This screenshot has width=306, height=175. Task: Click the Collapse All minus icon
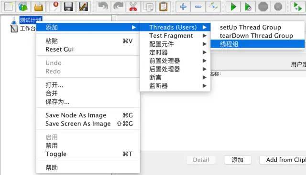[x=198, y=7]
